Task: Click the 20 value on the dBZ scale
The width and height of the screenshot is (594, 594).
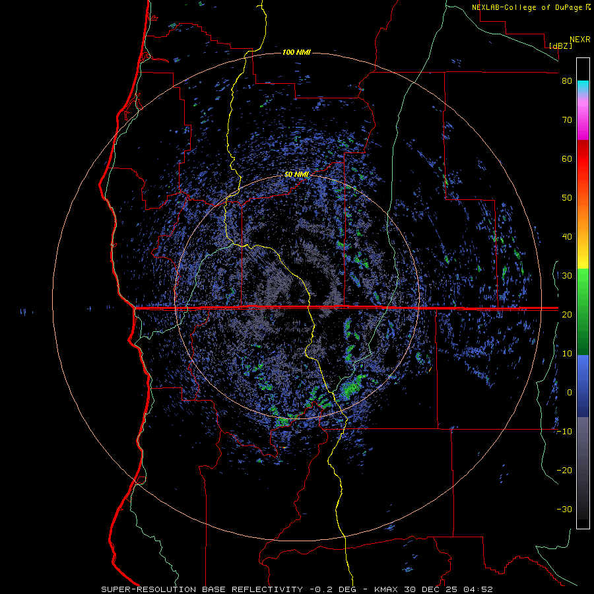Action: tap(567, 315)
